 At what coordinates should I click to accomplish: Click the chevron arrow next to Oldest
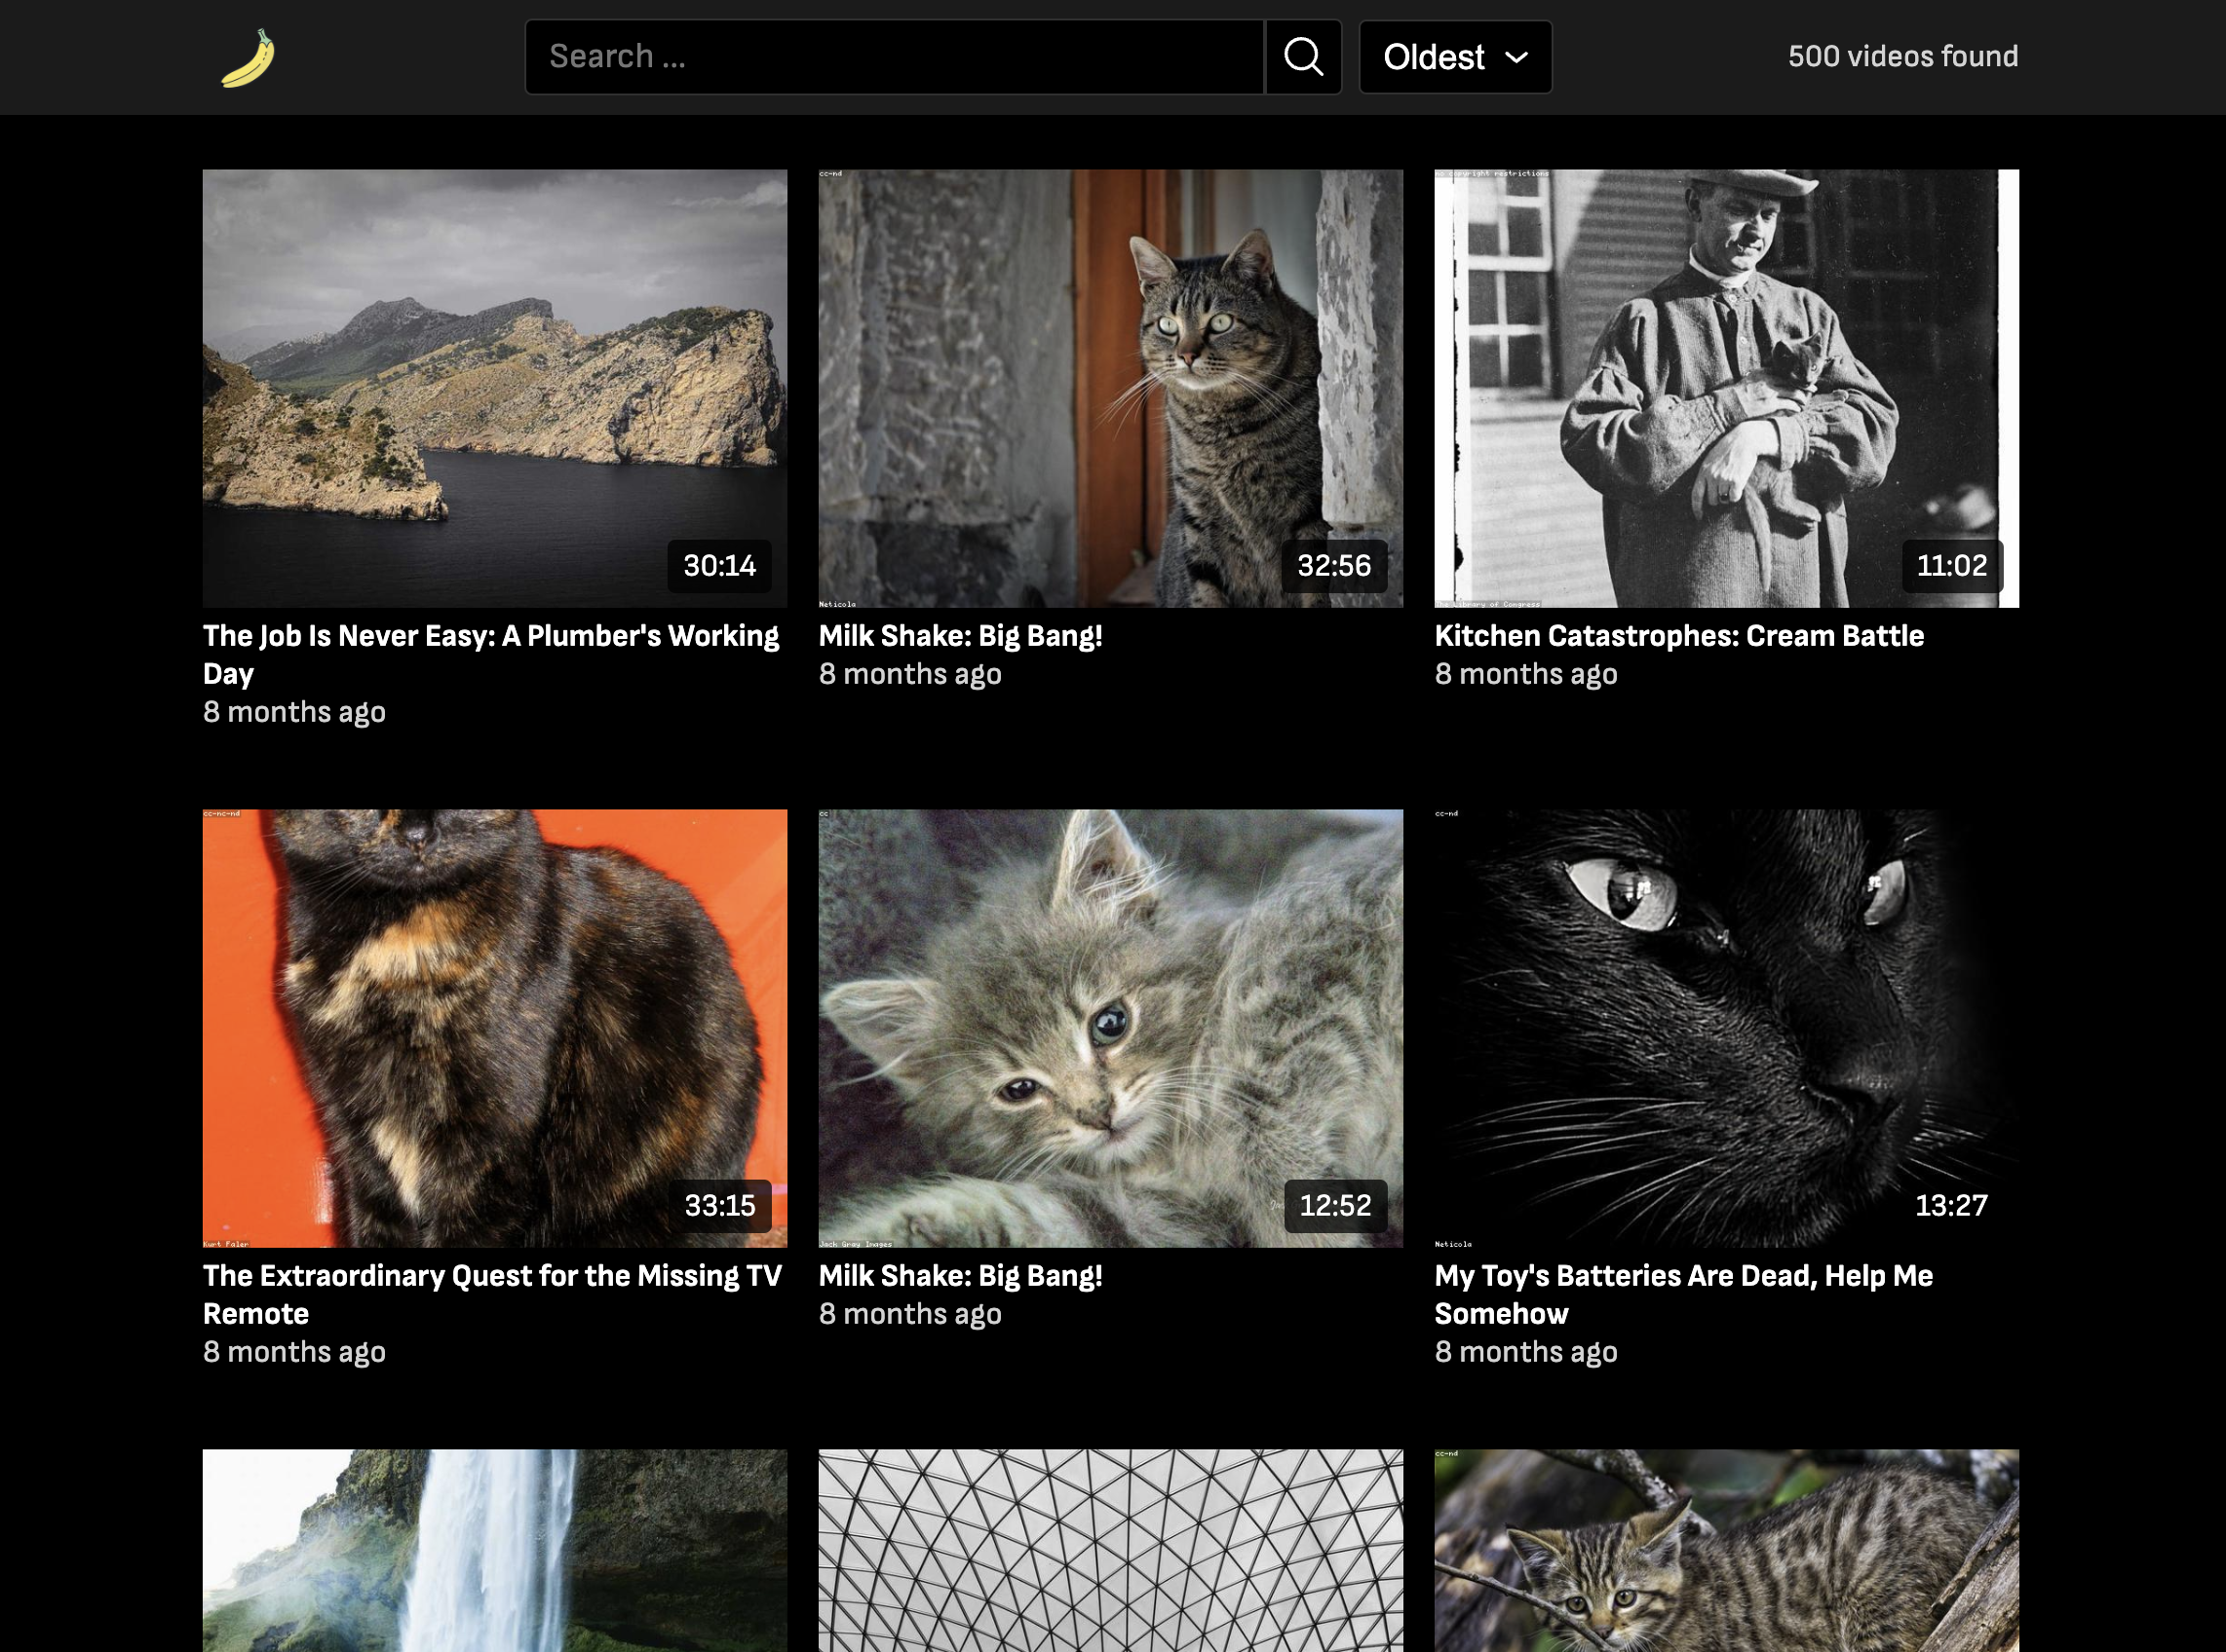tap(1516, 57)
